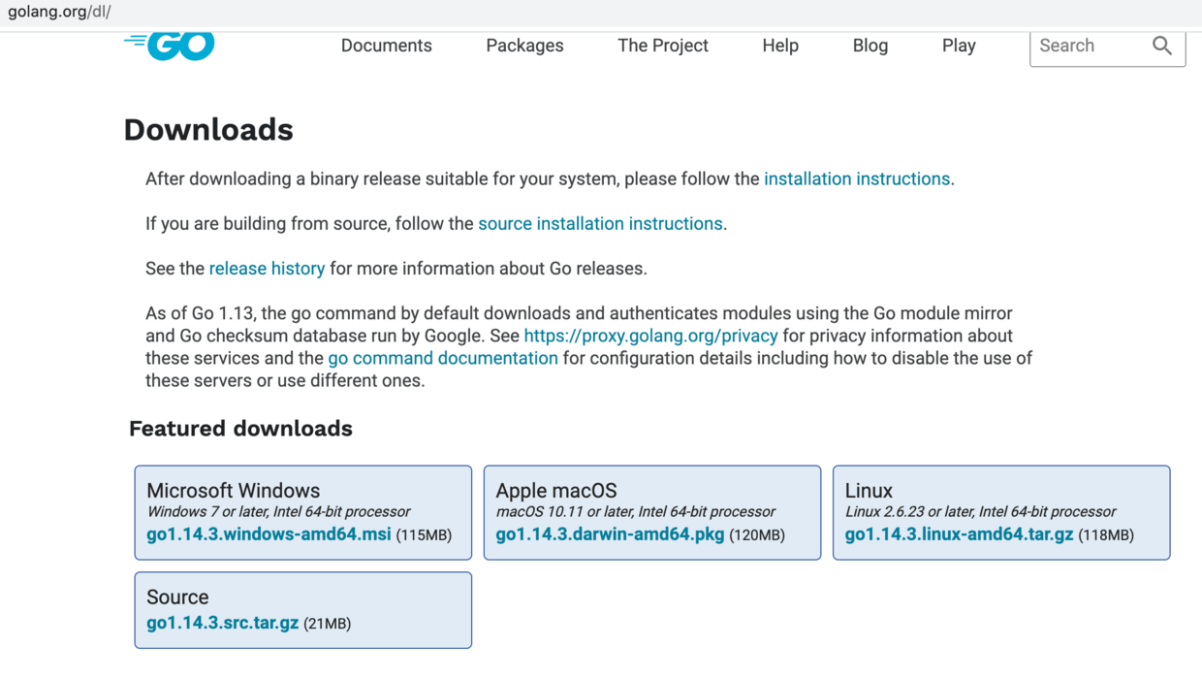Open the Packages menu item
The height and width of the screenshot is (678, 1202).
[524, 46]
